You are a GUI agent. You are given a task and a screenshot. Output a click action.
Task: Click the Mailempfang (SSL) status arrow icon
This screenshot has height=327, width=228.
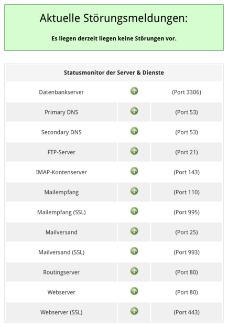click(x=134, y=211)
